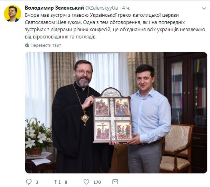Expand the tweet options chevron
This screenshot has height=187, width=210.
point(204,8)
